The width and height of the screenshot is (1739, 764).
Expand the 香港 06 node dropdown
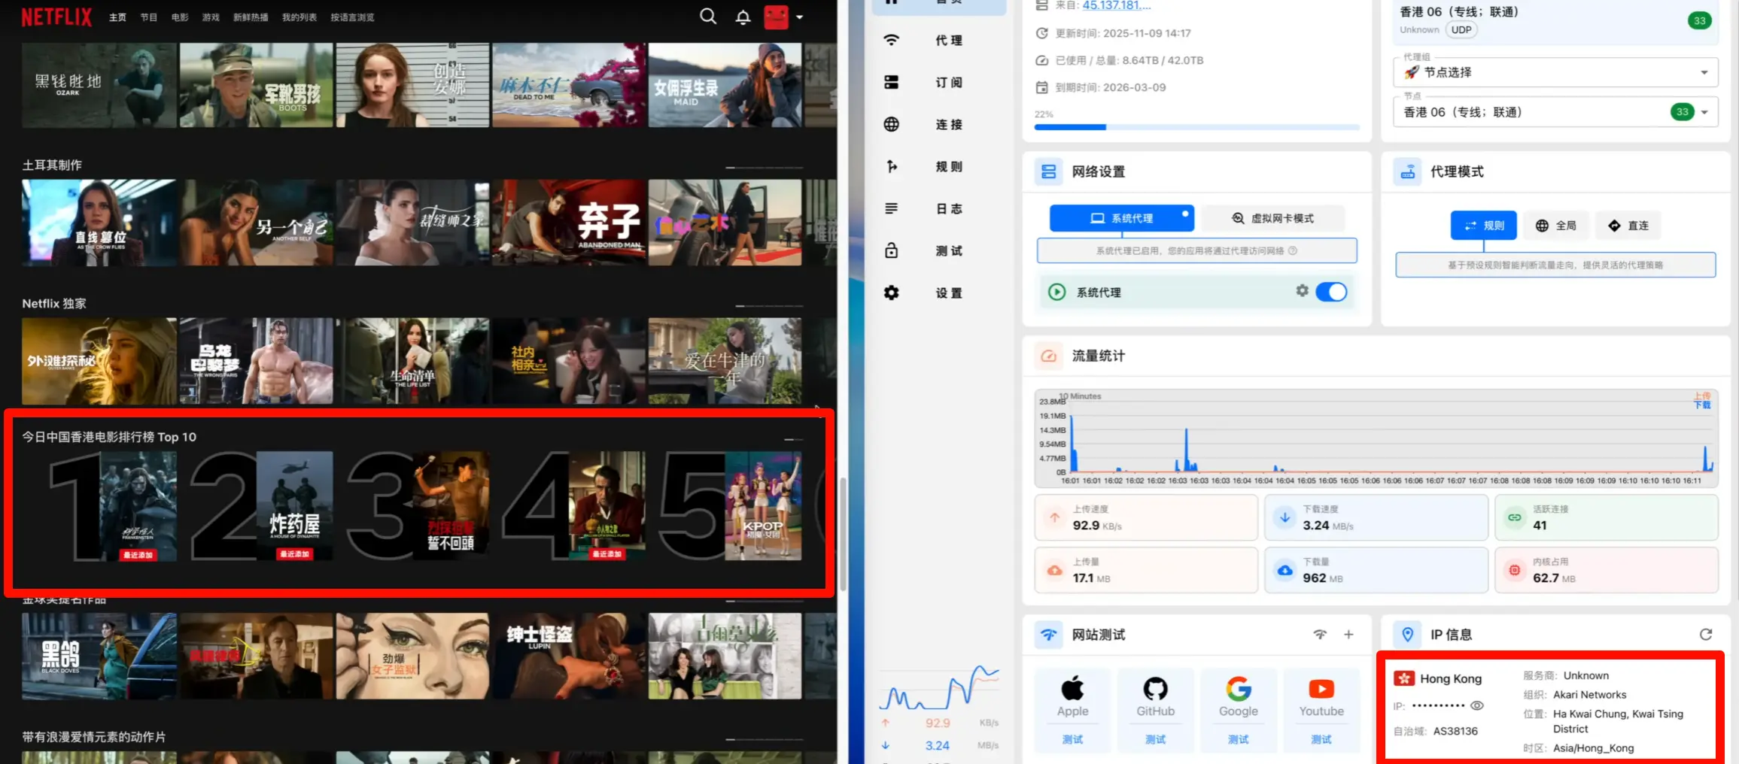point(1704,112)
